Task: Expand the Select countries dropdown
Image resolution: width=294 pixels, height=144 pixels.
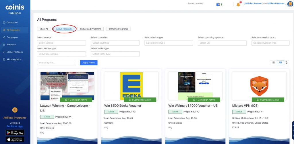Action: pos(115,43)
